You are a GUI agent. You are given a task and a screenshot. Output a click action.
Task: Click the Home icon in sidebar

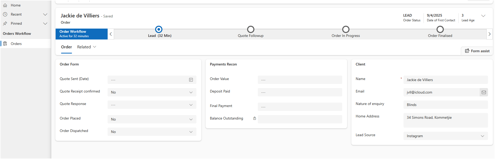(x=5, y=5)
